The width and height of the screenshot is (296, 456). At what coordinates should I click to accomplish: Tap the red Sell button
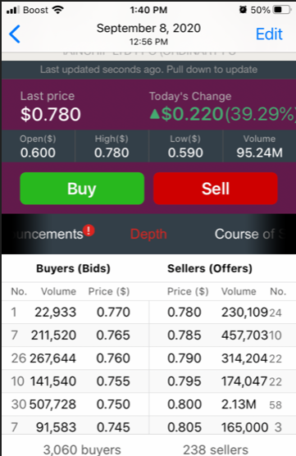click(216, 189)
